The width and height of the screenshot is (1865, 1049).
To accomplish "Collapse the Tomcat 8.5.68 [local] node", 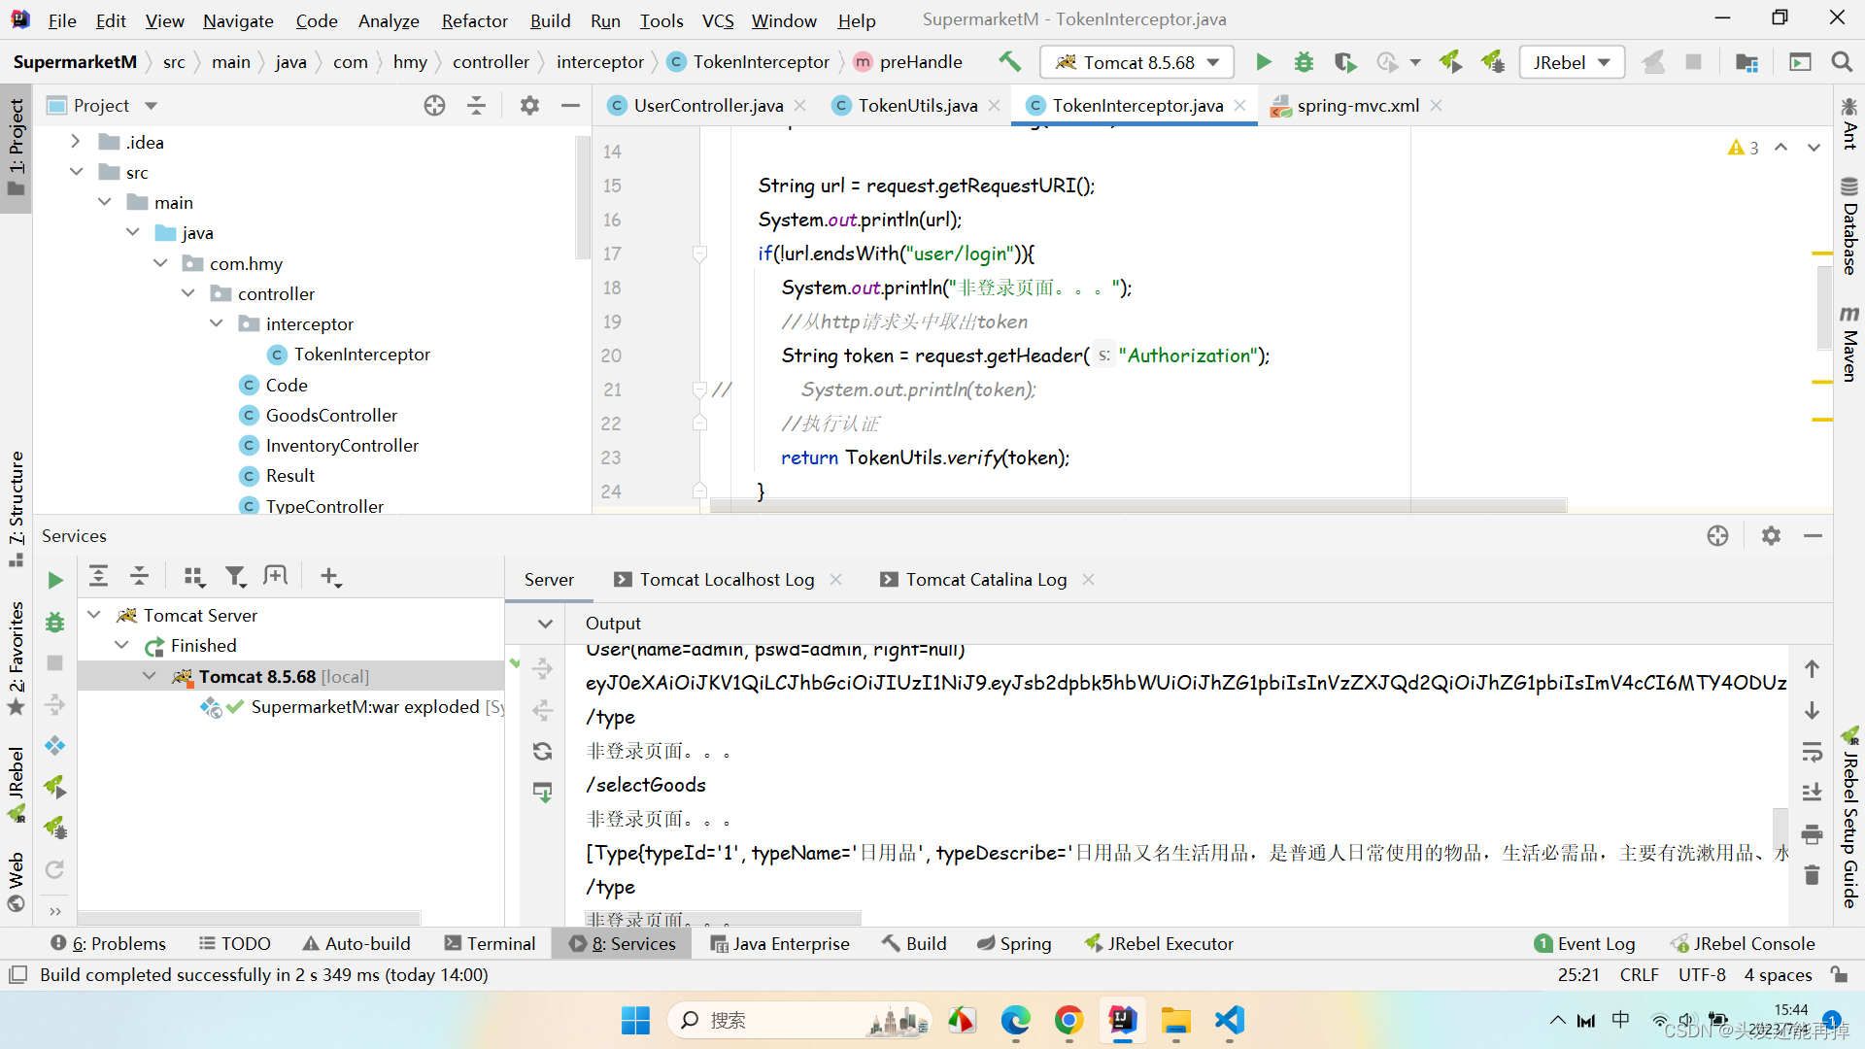I will pyautogui.click(x=149, y=676).
